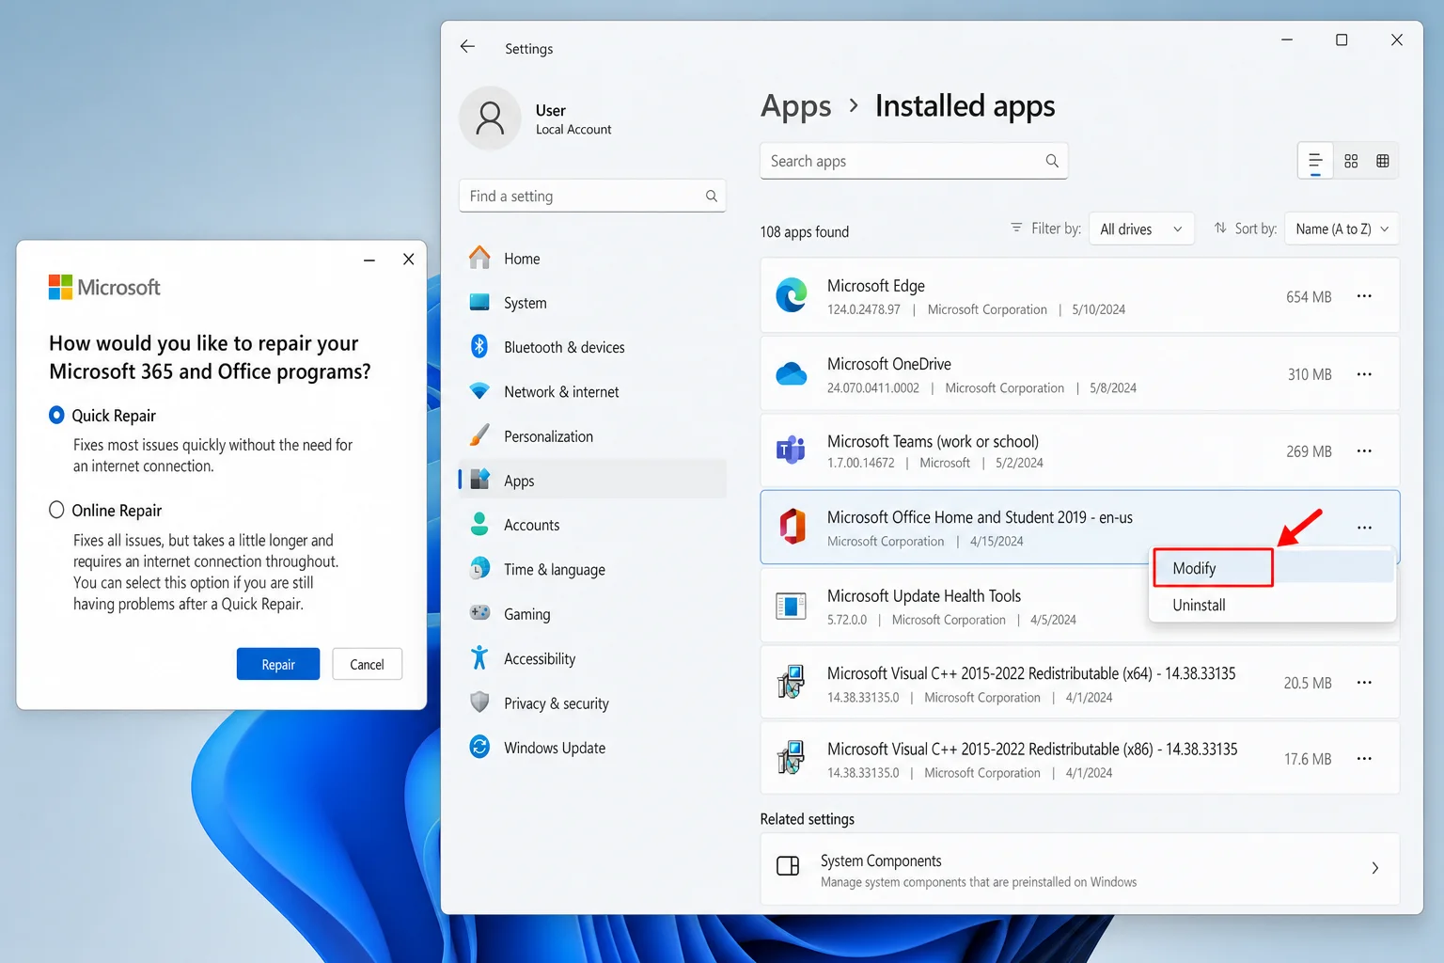
Task: Click the 654 MB size value
Action: click(1309, 296)
